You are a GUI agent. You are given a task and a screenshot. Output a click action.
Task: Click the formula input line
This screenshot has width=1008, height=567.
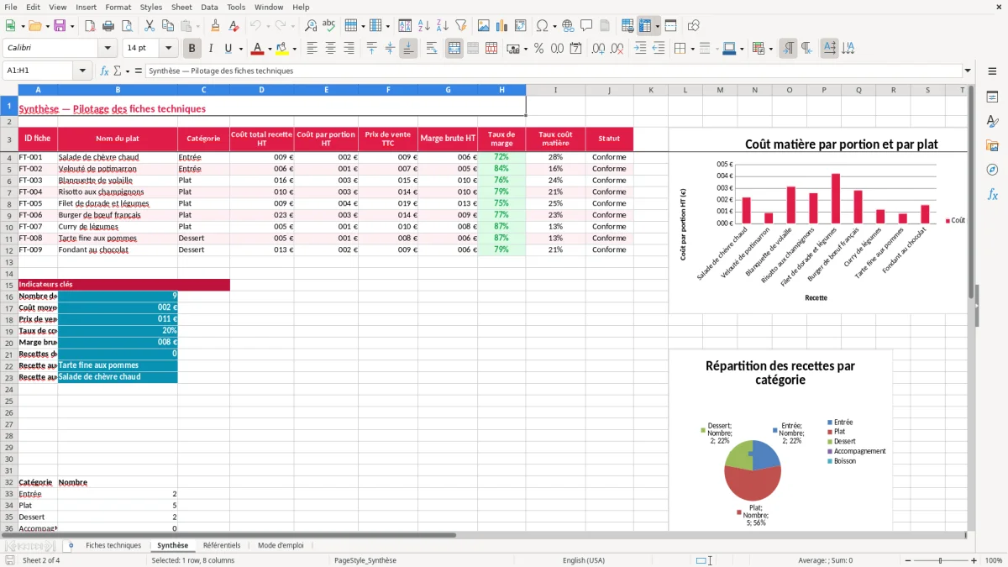click(x=553, y=71)
